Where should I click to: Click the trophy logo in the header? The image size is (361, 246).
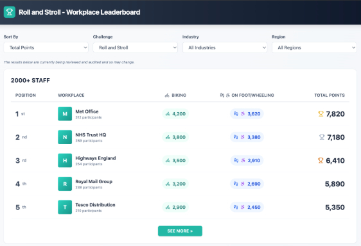[10, 12]
